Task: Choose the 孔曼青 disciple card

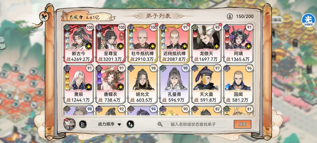Action: [x=174, y=84]
